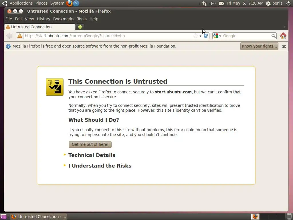Viewport: 293px width, 220px height.
Task: Open the mail envelope indicator
Action: pyautogui.click(x=222, y=3)
